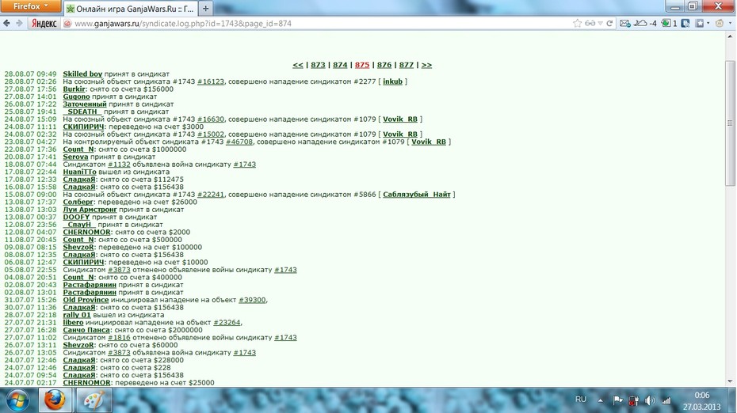Show hidden tray icons arrow
The height and width of the screenshot is (413, 737).
point(600,400)
